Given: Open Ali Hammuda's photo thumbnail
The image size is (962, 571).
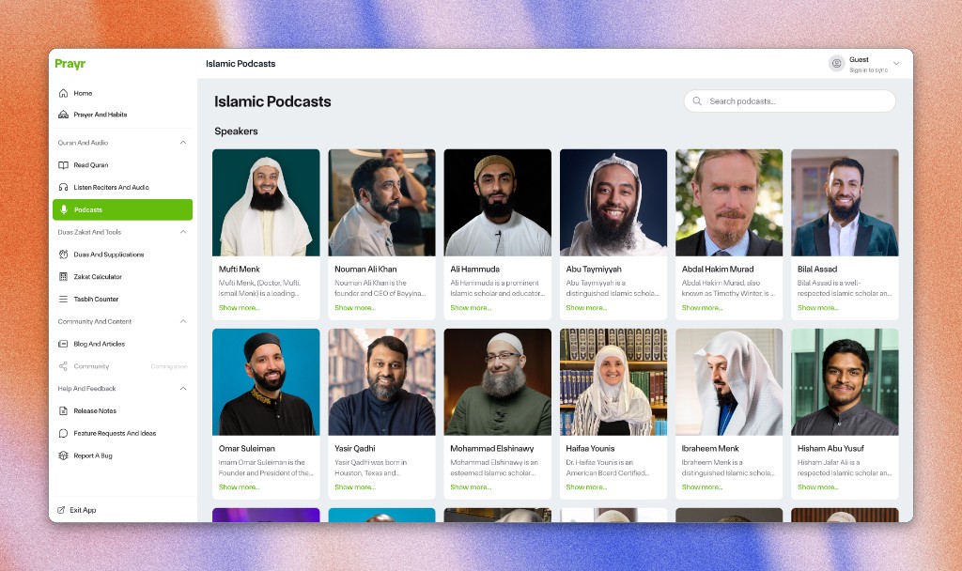Looking at the screenshot, I should pos(498,203).
